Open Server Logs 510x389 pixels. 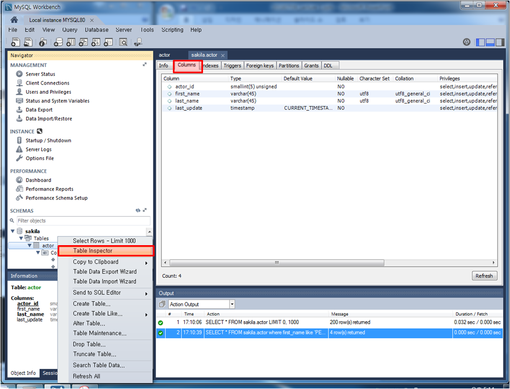(x=38, y=149)
